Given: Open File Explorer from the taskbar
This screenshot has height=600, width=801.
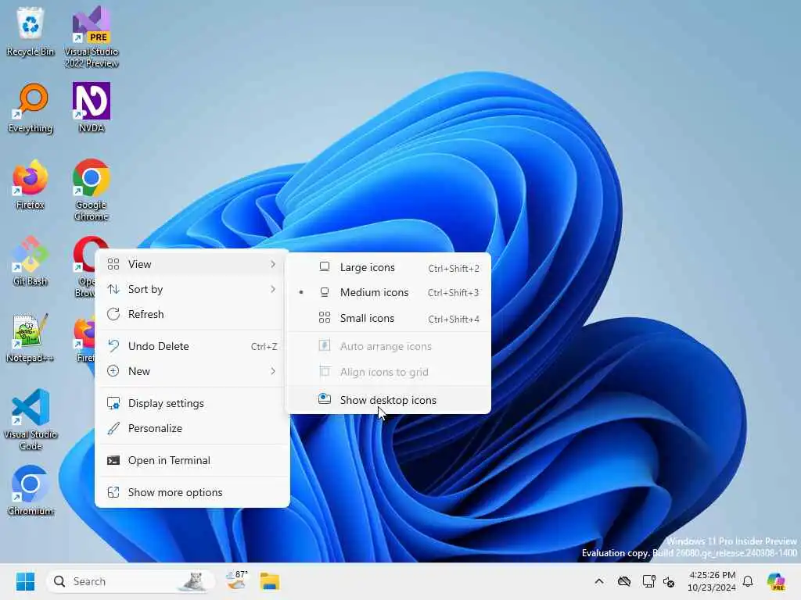Looking at the screenshot, I should pos(269,581).
